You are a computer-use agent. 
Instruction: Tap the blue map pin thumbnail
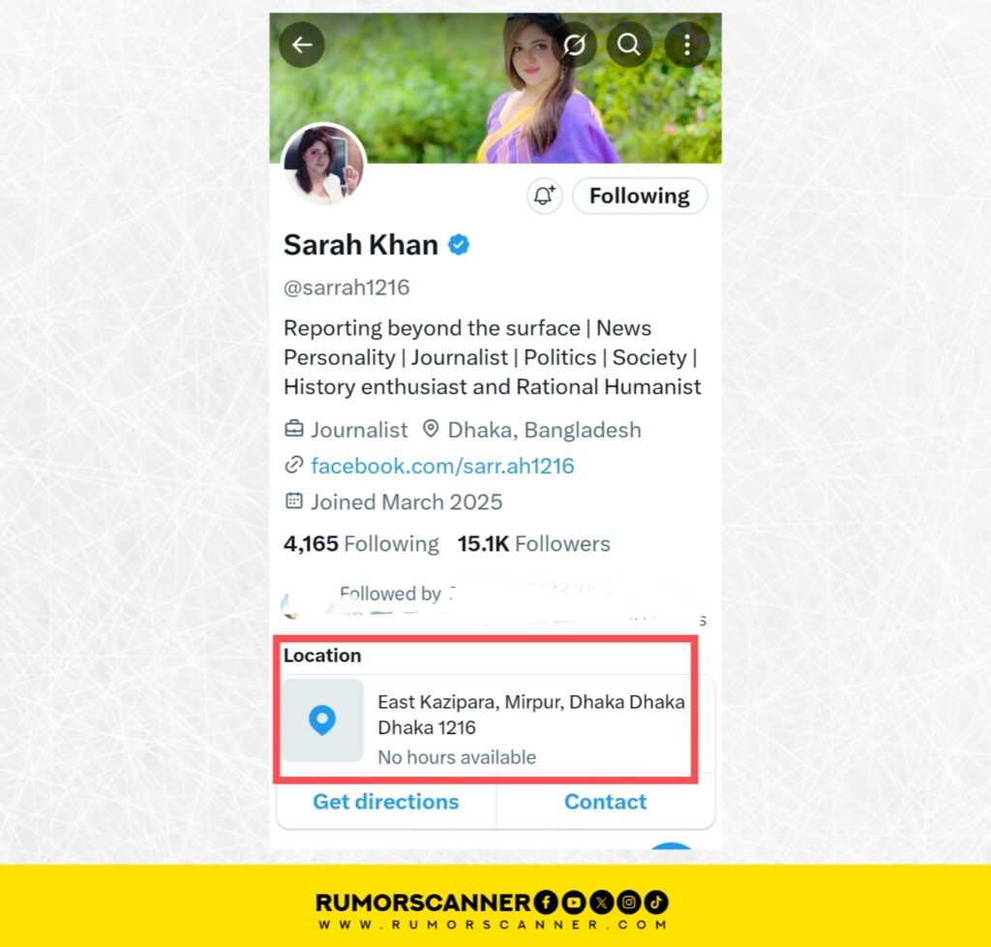point(322,720)
